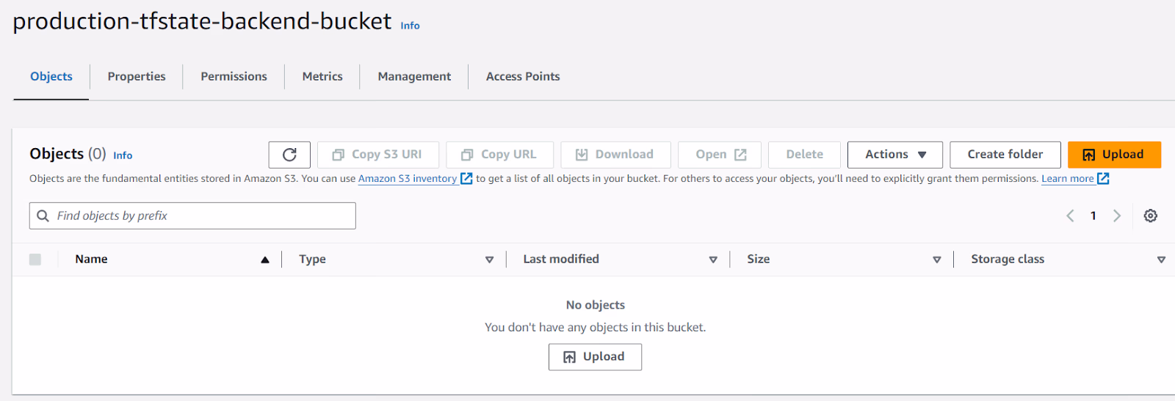Go to previous page chevron
Screen dimensions: 1175x401
[1070, 216]
